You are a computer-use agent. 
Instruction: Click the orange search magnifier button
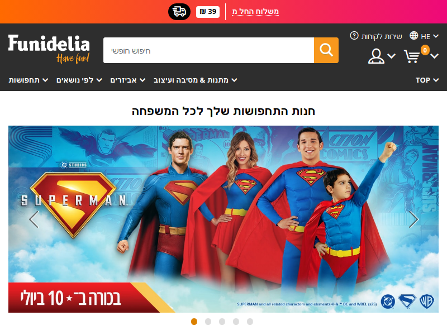[326, 50]
